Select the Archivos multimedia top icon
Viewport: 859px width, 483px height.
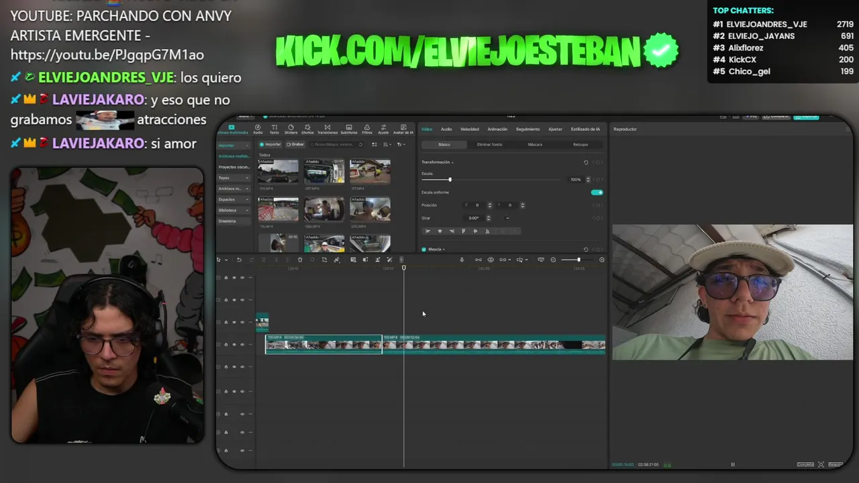(232, 129)
